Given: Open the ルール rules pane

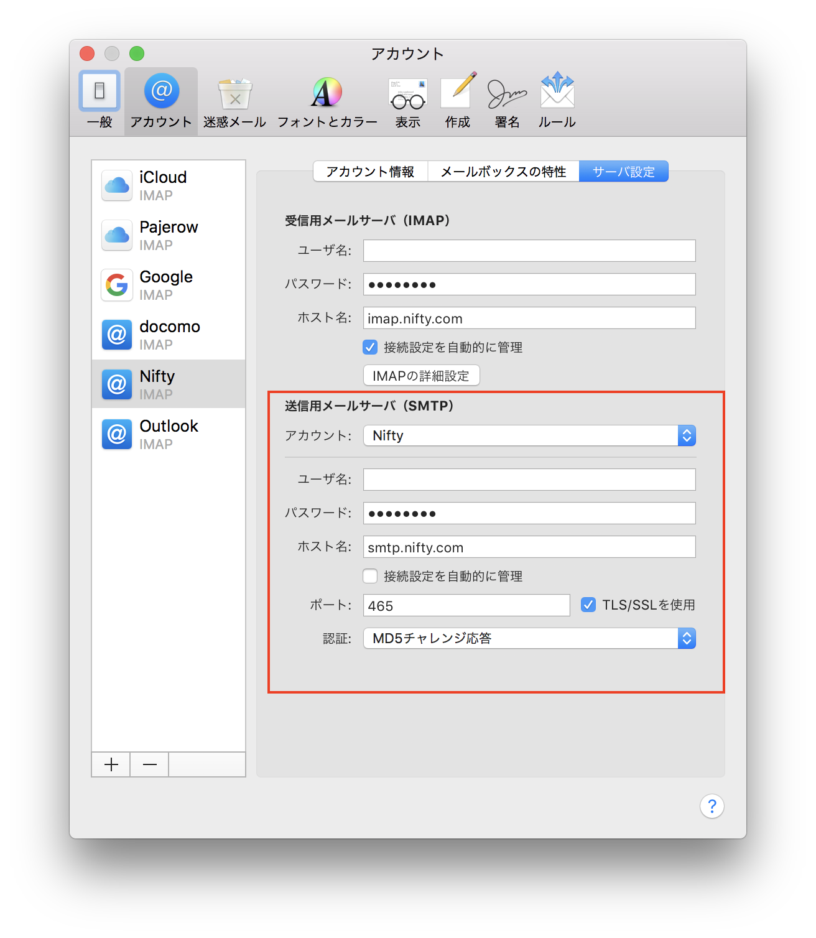Looking at the screenshot, I should pos(557,101).
